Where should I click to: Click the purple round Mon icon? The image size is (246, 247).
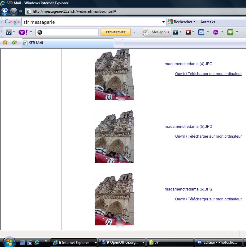(216, 32)
